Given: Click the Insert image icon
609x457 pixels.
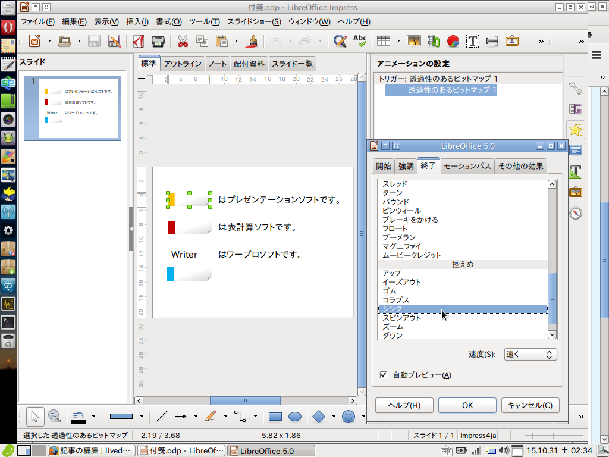Looking at the screenshot, I should coord(414,41).
